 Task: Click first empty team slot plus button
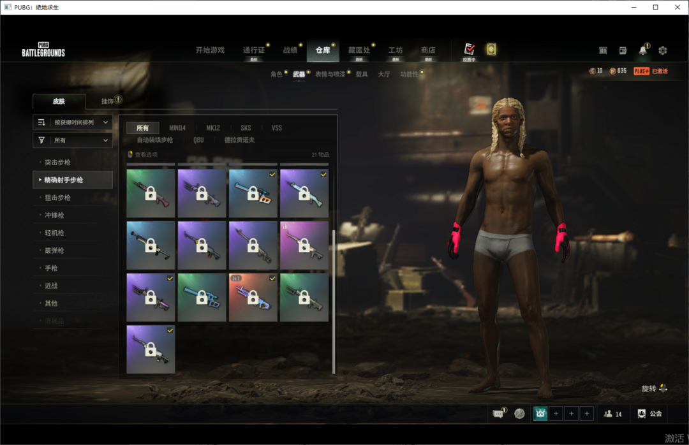pyautogui.click(x=556, y=414)
